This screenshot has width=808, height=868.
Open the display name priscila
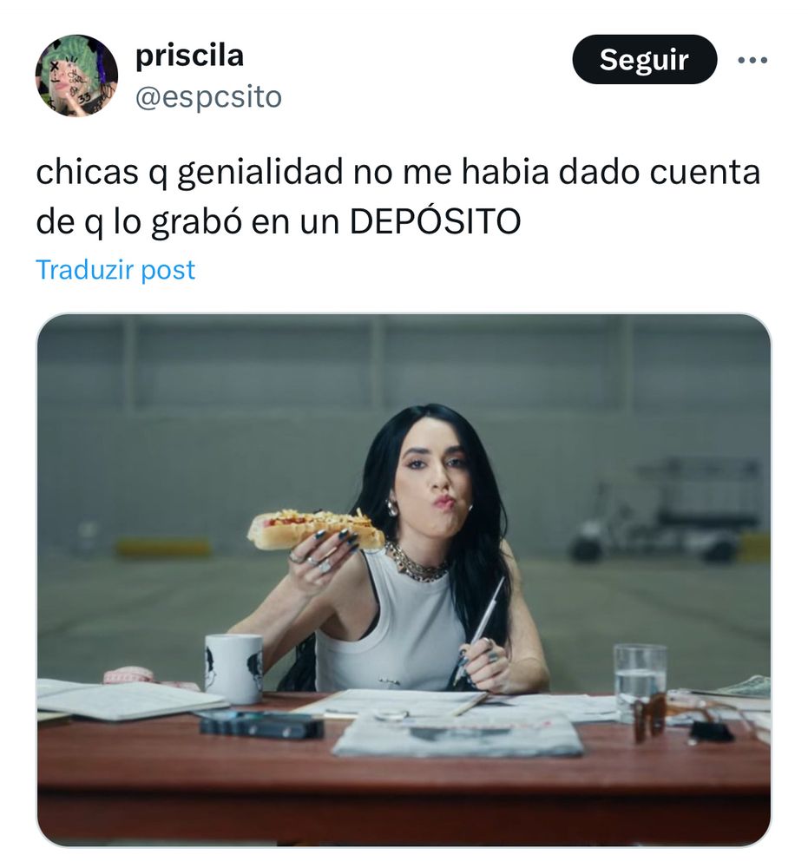[x=189, y=56]
